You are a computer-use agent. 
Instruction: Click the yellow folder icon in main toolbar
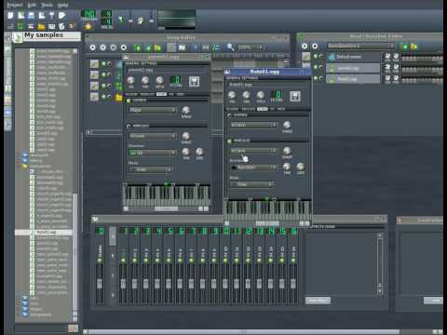41,27
